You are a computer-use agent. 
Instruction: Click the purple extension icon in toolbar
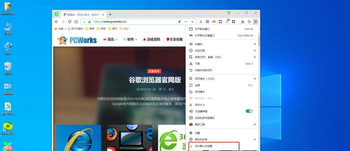pos(207,22)
